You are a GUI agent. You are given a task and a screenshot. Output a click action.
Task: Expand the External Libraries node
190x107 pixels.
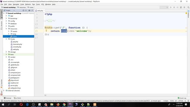(x=4, y=90)
